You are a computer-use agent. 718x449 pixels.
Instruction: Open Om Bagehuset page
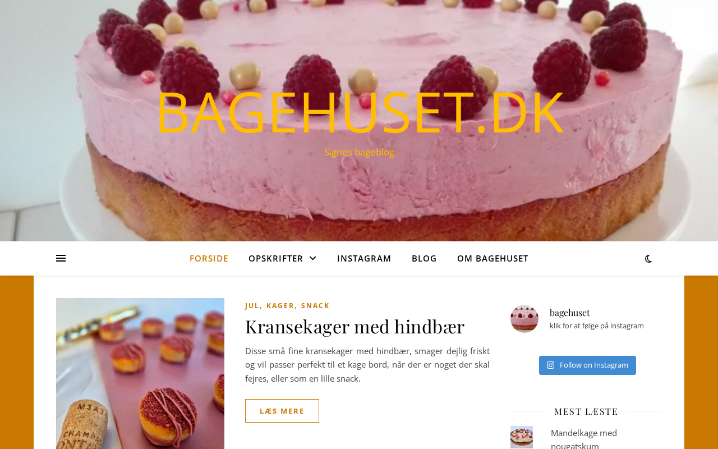click(493, 258)
